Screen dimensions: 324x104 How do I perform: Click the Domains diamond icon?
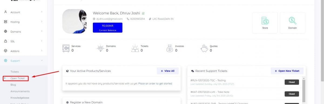100,48
